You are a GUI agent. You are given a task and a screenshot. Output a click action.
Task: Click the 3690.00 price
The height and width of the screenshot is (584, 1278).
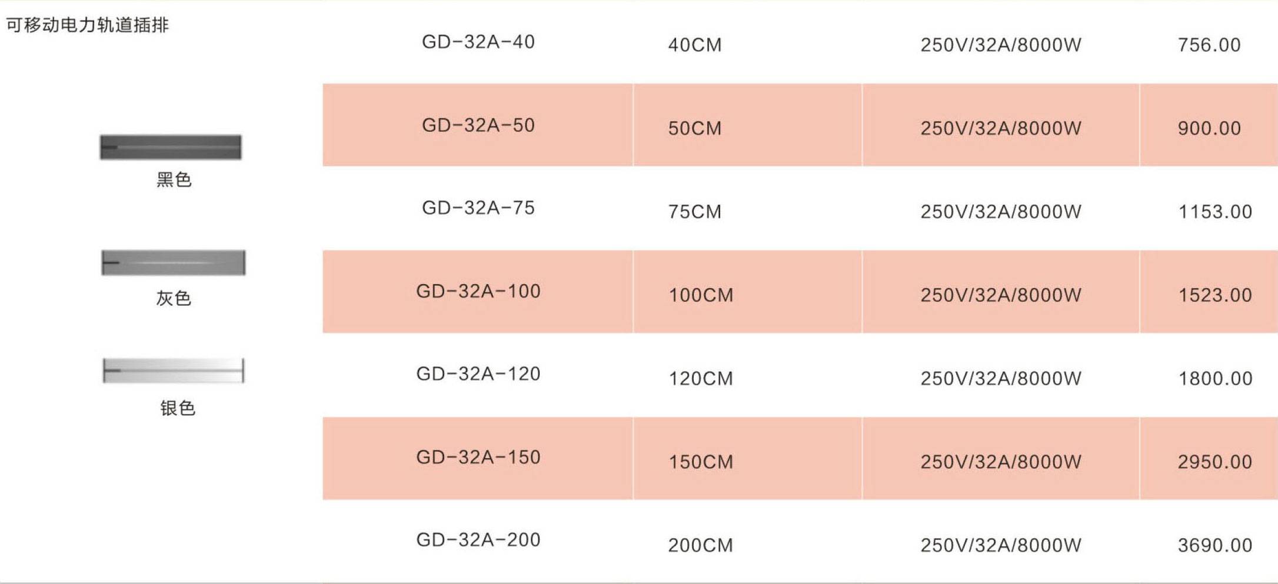(x=1215, y=546)
